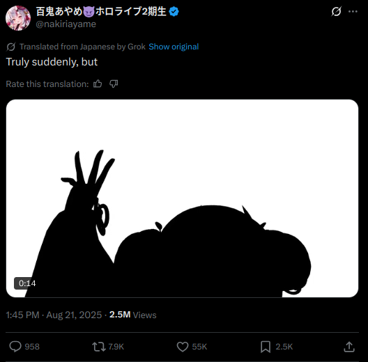Play the silhouette video
Image resolution: width=368 pixels, height=362 pixels.
coord(182,198)
